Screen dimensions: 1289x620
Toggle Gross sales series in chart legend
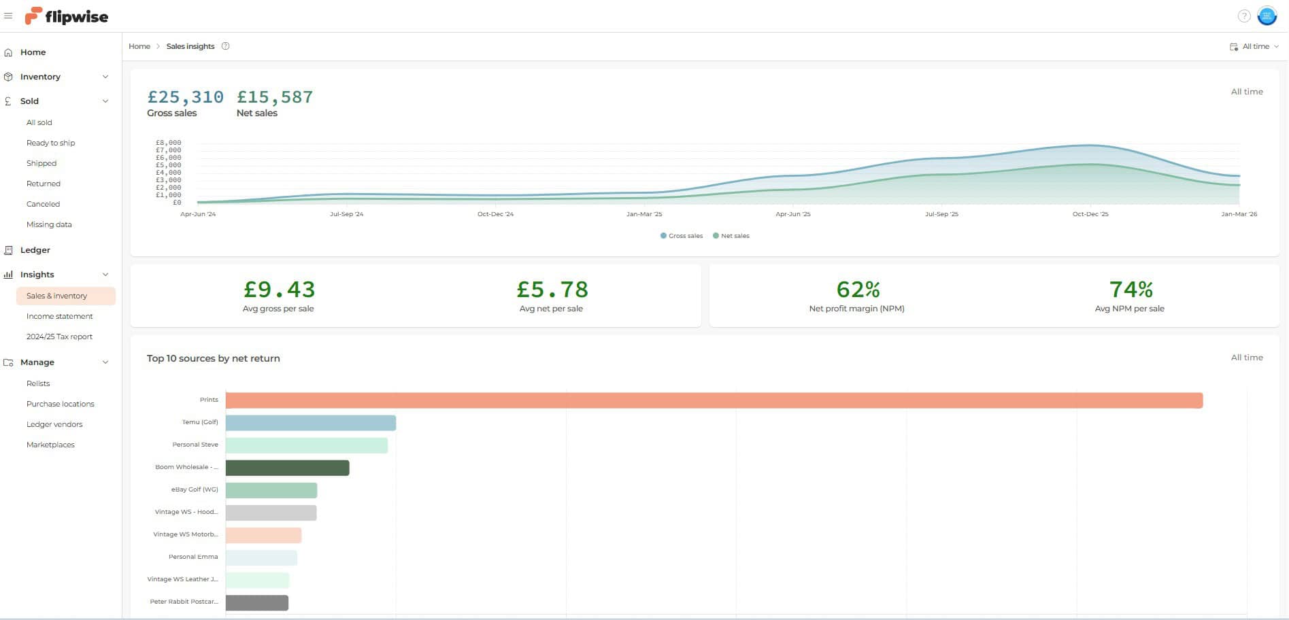pyautogui.click(x=681, y=235)
